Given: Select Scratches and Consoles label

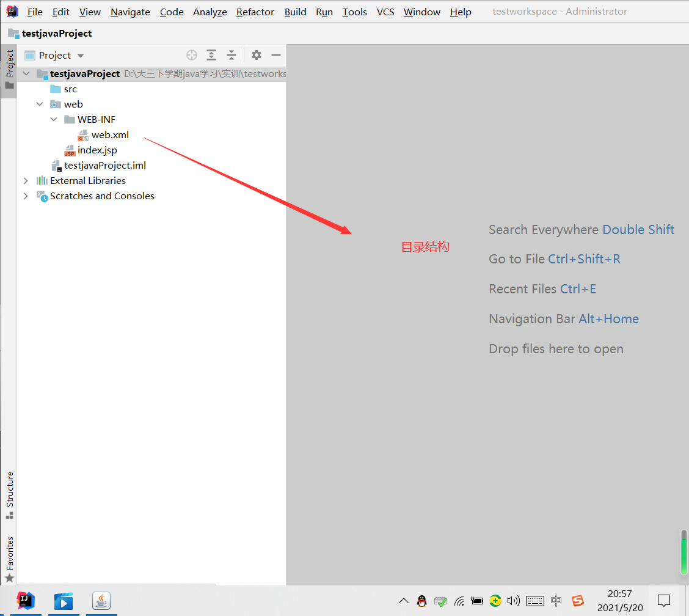Looking at the screenshot, I should coord(102,196).
